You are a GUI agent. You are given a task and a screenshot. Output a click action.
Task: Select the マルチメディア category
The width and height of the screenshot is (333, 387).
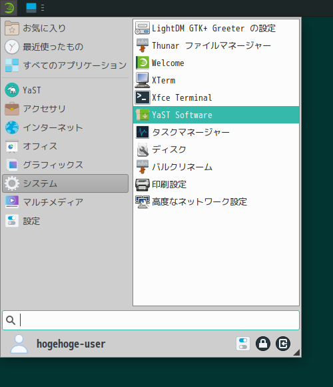click(65, 202)
